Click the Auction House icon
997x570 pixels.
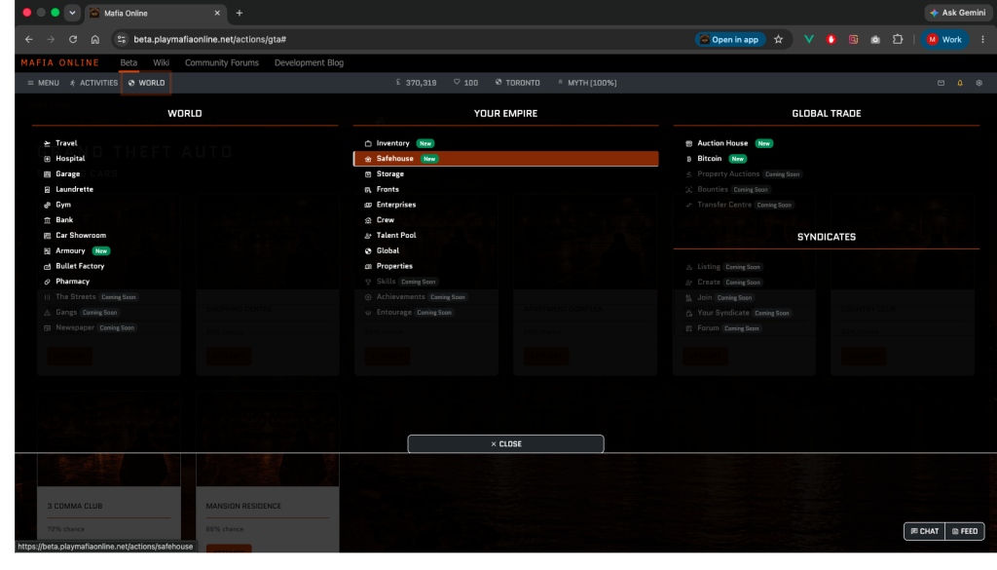coord(688,143)
